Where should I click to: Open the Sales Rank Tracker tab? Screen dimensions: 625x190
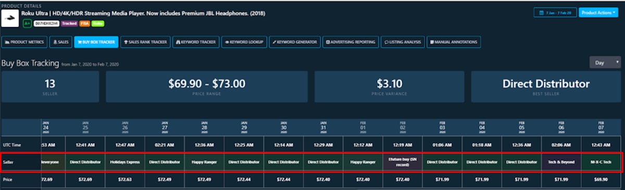[x=145, y=42]
